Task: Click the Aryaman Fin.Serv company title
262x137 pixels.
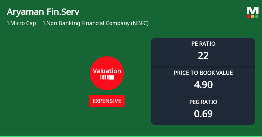Action: (x=43, y=12)
